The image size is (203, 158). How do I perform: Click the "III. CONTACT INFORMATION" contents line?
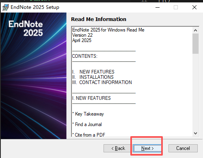click(x=102, y=82)
